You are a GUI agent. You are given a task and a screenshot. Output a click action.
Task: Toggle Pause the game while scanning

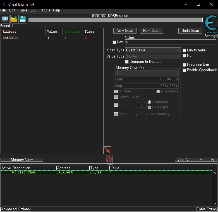[x=116, y=114]
